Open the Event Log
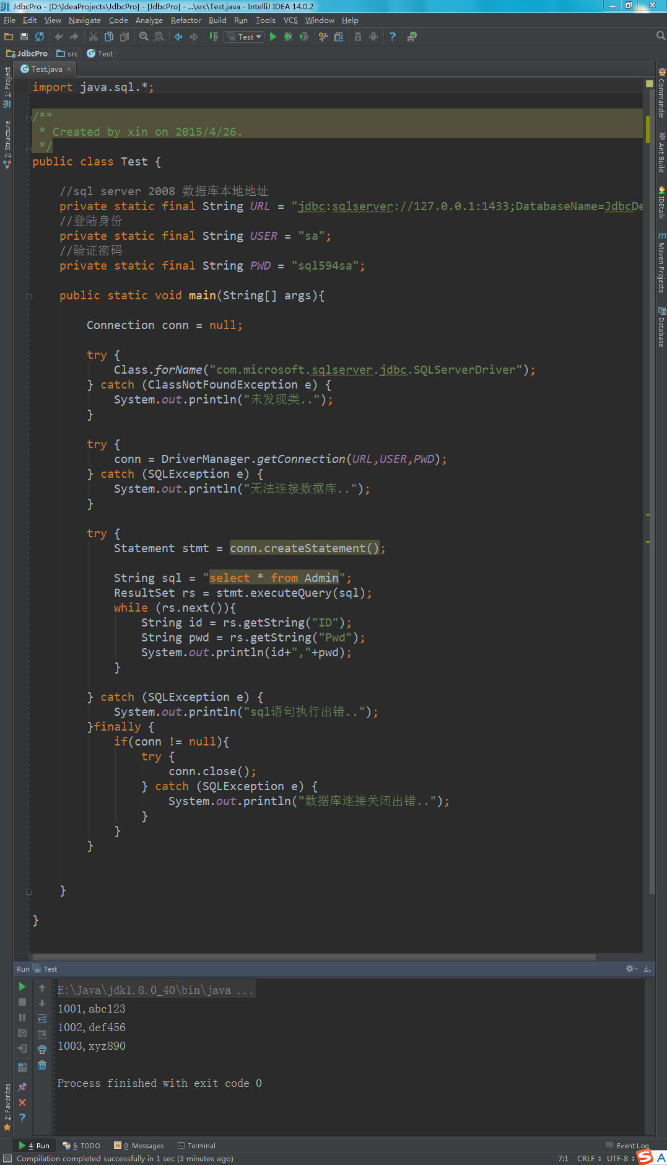Screen dimensions: 667x1165 (627, 1146)
